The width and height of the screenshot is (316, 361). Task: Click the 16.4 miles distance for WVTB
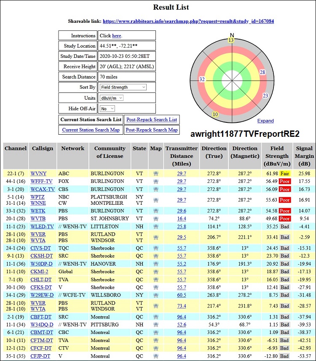[x=182, y=219]
